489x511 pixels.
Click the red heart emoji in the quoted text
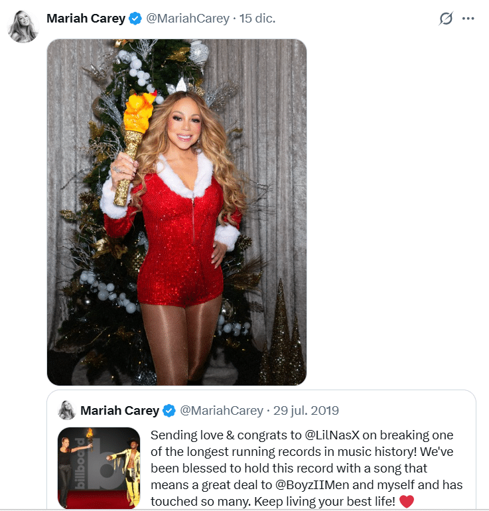pos(406,502)
